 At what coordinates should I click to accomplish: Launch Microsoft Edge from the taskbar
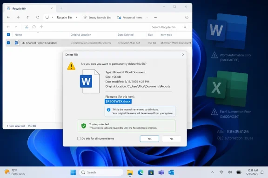[x=141, y=172]
